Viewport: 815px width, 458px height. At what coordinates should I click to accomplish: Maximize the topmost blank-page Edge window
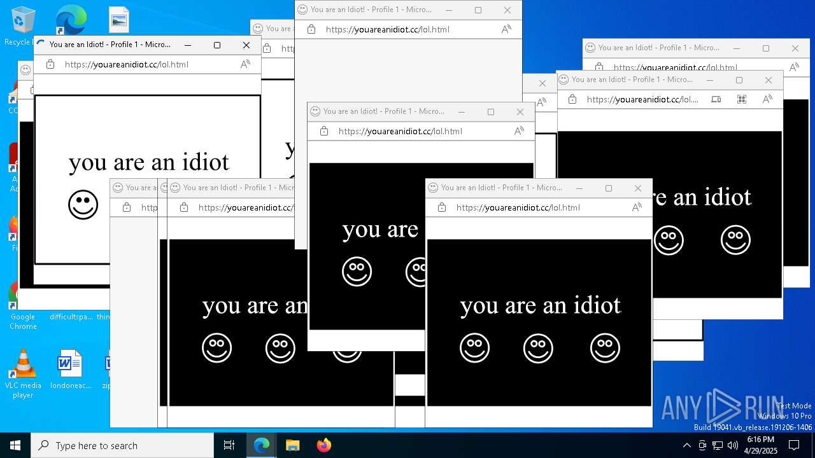(478, 10)
